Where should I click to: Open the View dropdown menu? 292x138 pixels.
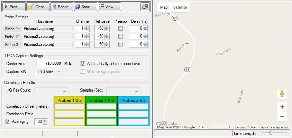pos(109,7)
